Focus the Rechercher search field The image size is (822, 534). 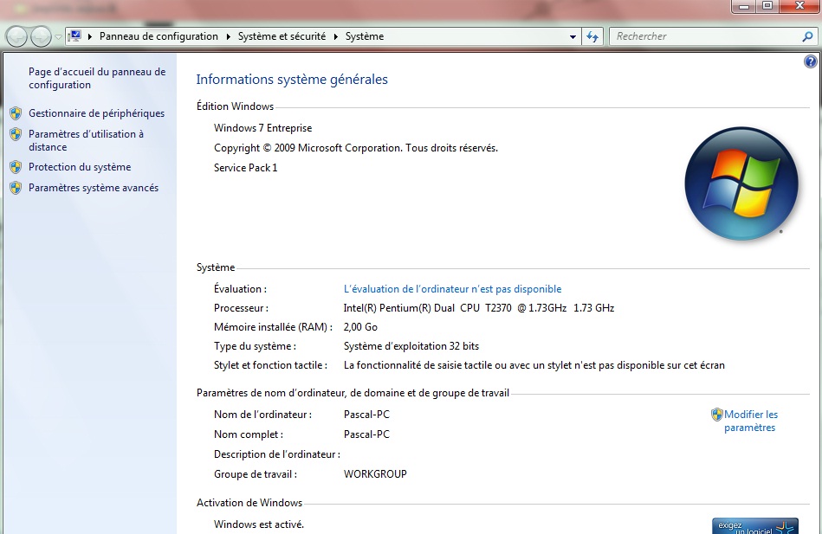pyautogui.click(x=706, y=36)
